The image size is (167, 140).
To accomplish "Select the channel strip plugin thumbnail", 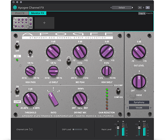I will point(23,23).
